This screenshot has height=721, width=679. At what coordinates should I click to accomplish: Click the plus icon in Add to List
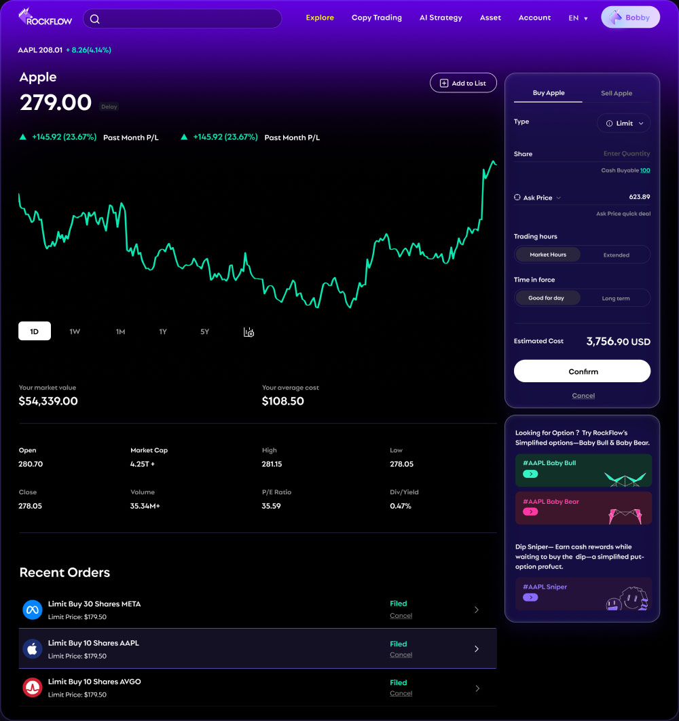(444, 84)
